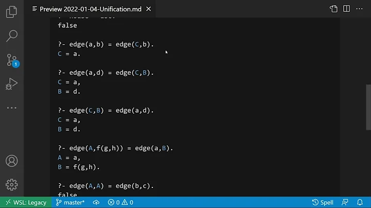Screen dimensions: 371x208
Task: Split the editor to the right
Action: click(346, 9)
